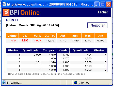Click the Fechar link in header
The height and width of the screenshot is (97, 130).
click(x=103, y=12)
